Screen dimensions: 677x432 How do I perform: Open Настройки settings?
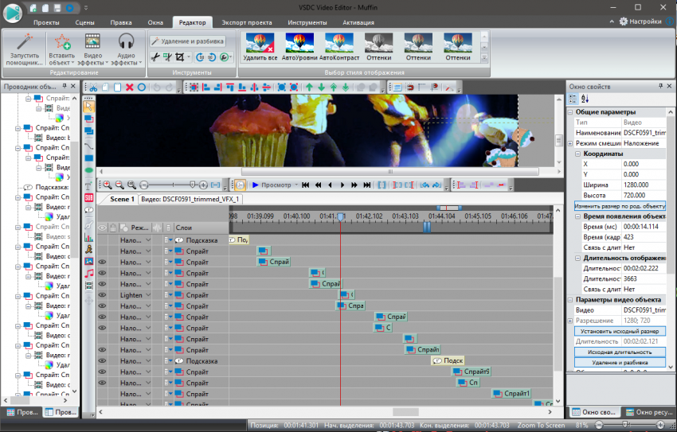click(640, 21)
